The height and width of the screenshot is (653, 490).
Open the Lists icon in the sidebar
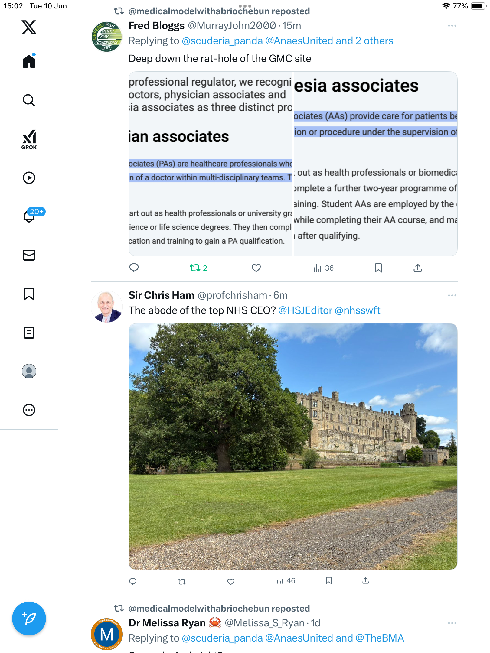tap(29, 333)
